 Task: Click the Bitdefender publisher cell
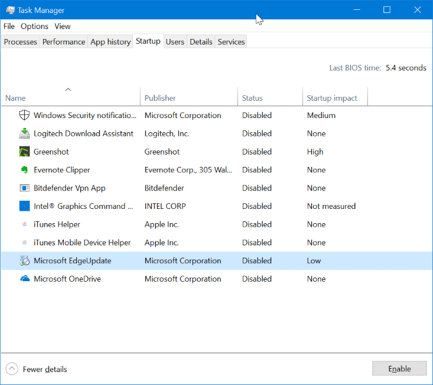pos(164,188)
